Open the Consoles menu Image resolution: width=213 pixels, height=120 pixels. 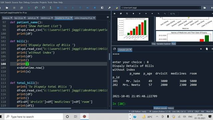(35, 2)
